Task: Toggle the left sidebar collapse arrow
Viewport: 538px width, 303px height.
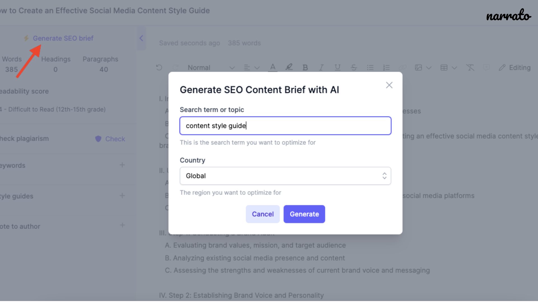Action: tap(141, 38)
